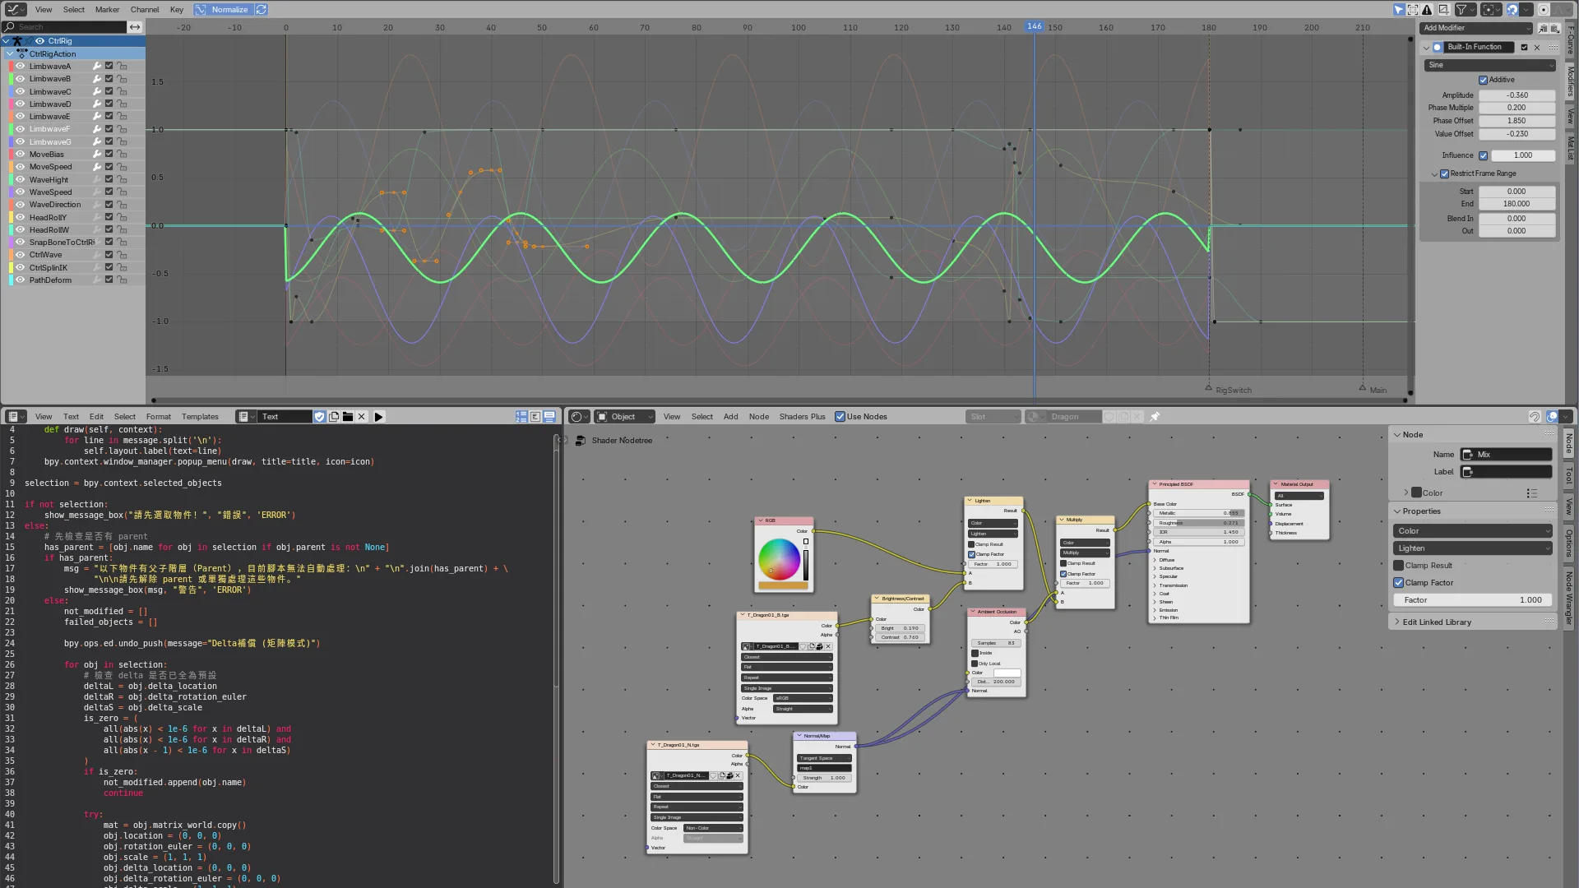Collapse the CtrlRig channel tree
The image size is (1579, 888).
(x=7, y=41)
